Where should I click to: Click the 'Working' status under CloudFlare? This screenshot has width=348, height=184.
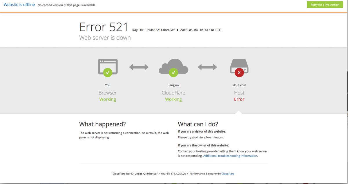point(173,99)
